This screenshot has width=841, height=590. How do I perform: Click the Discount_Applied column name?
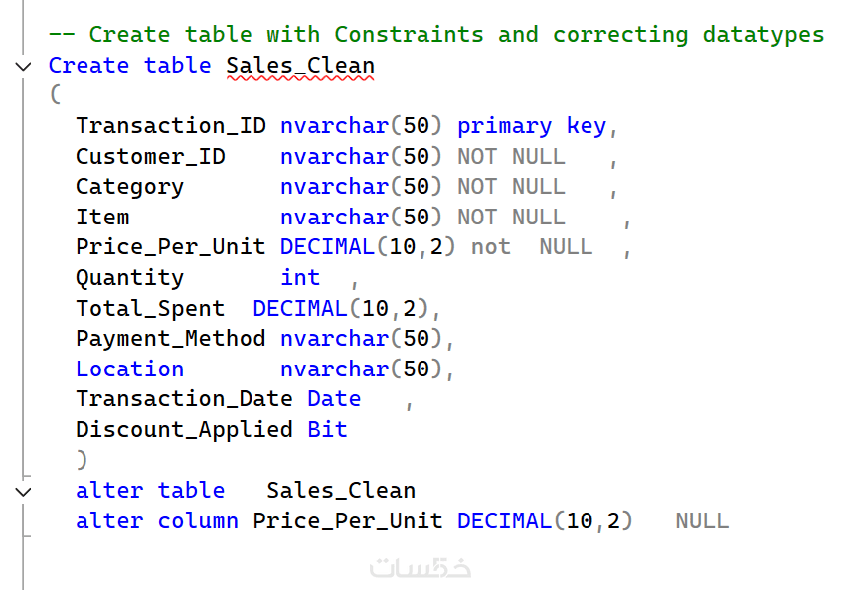point(184,430)
